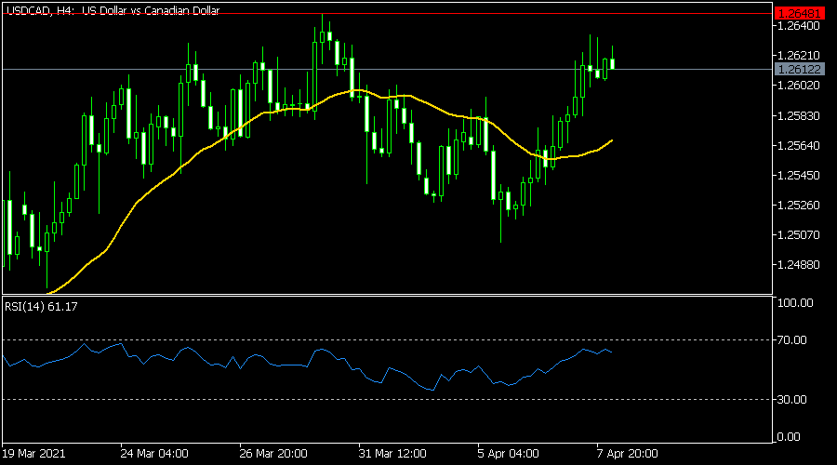The width and height of the screenshot is (837, 465).
Task: Click the RSI 30.00 level label
Action: (x=792, y=399)
